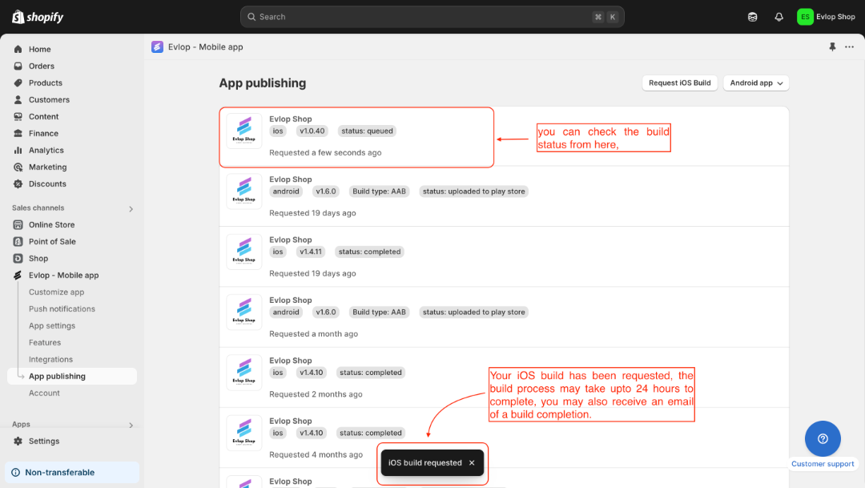The height and width of the screenshot is (488, 865).
Task: Click the Shopify logo
Action: 38,17
